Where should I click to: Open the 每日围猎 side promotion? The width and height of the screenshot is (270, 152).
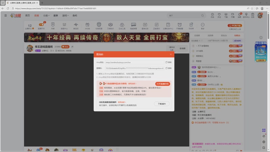point(261,52)
